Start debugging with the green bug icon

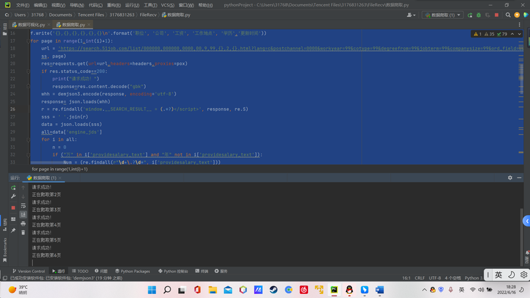click(478, 15)
